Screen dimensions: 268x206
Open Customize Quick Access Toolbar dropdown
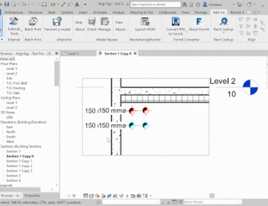click(85, 4)
